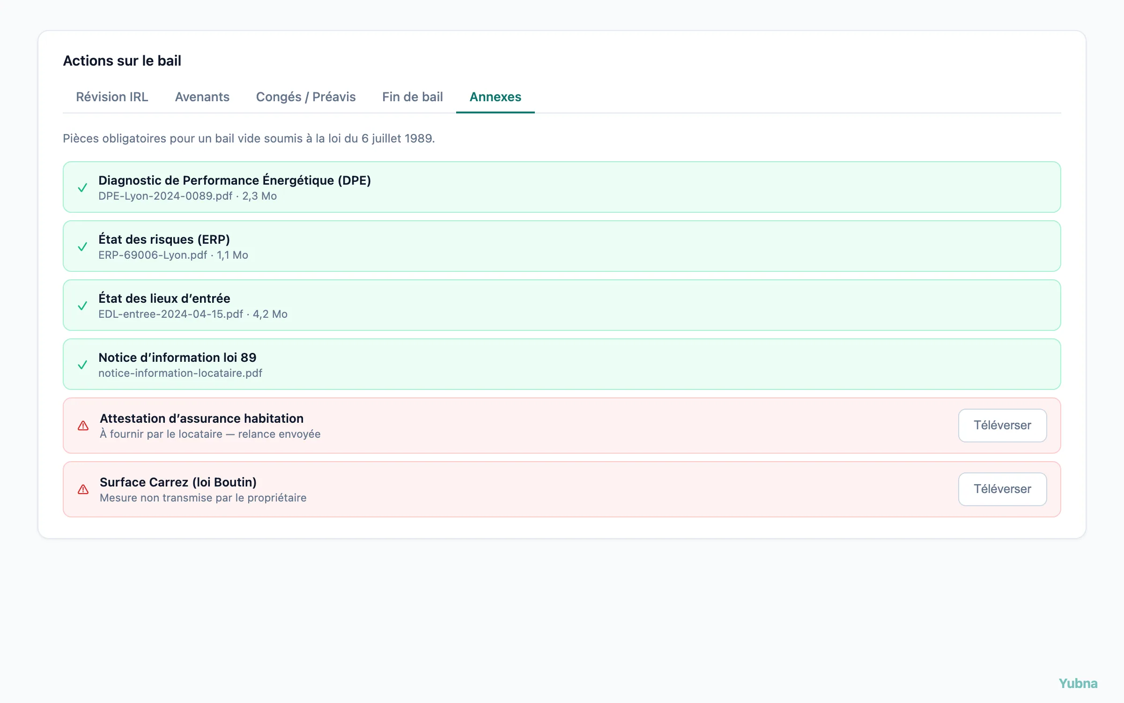Téléverser the Attestation d'assurance habitation

(1002, 425)
